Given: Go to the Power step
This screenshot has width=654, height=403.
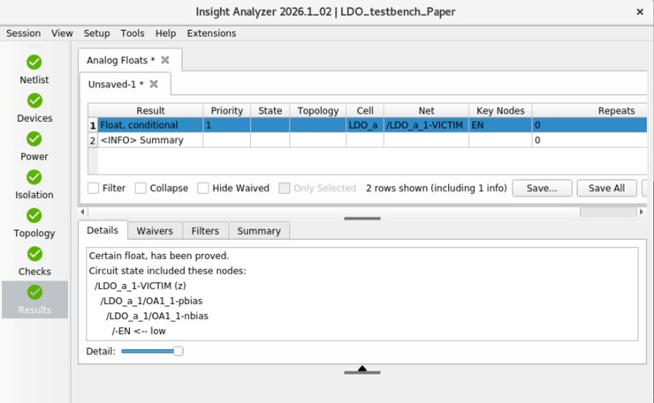Looking at the screenshot, I should point(34,146).
